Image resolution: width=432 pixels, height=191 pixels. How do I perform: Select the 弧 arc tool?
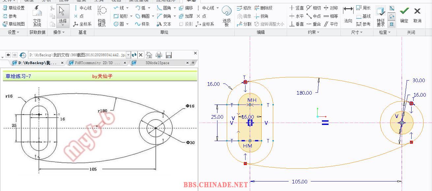140,8
